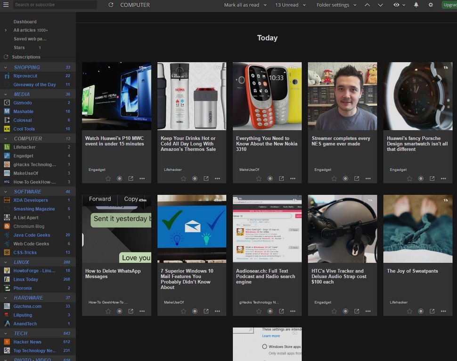Viewport: 457px width, 361px height.
Task: Click the Upgrade button
Action: coord(449,5)
